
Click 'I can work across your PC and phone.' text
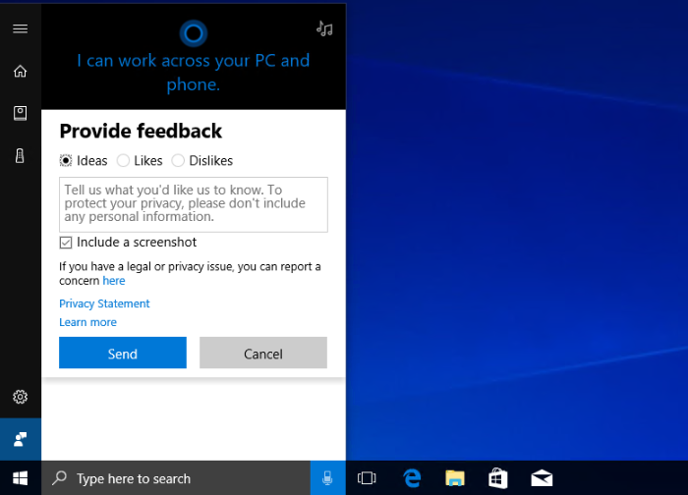pyautogui.click(x=194, y=73)
